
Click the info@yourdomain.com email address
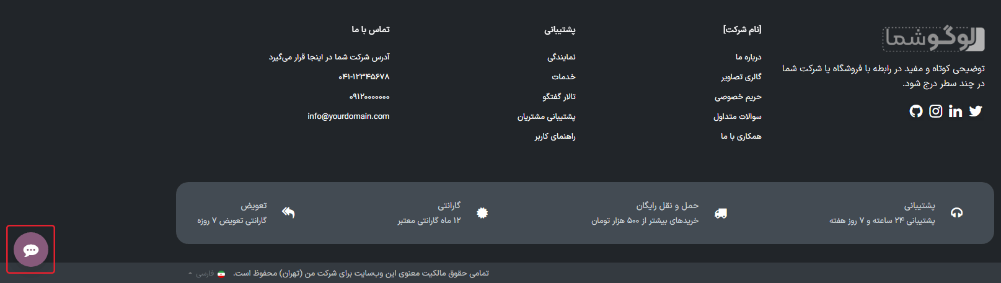(x=348, y=116)
